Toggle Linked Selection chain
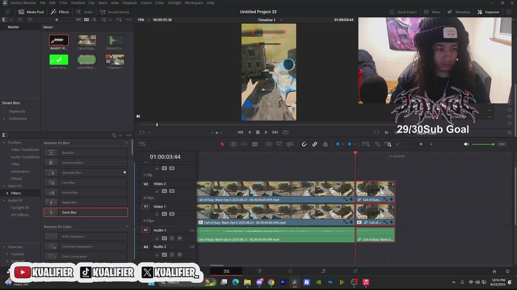This screenshot has width=517, height=290. (x=315, y=144)
